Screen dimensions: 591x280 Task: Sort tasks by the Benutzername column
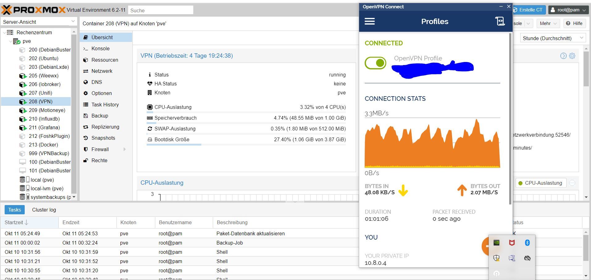point(184,222)
